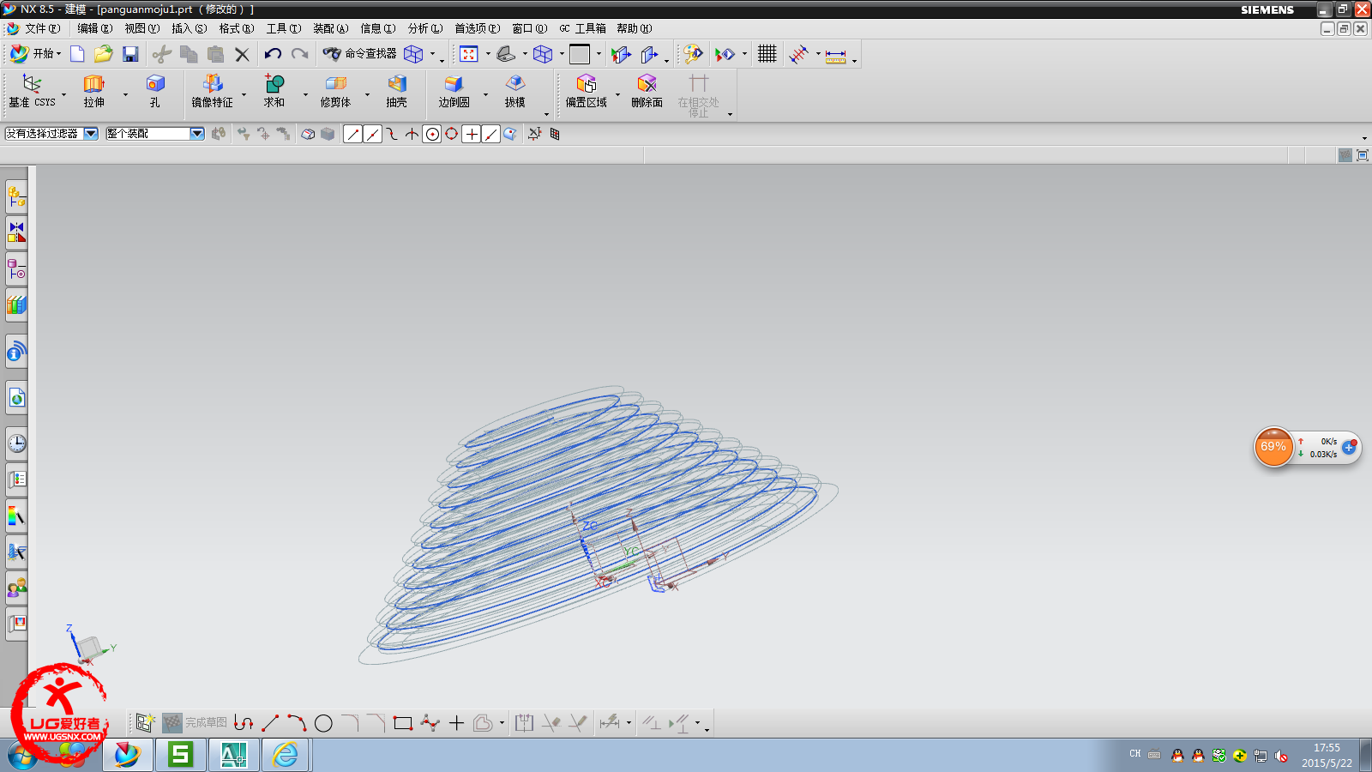Expand the rendering style dropdown arrow

[x=562, y=54]
